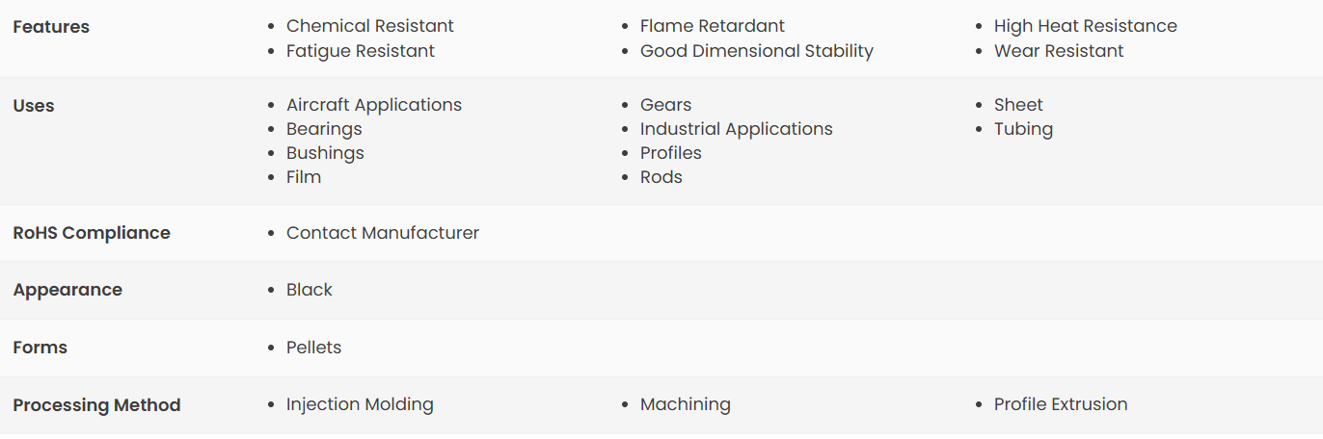This screenshot has width=1323, height=439.
Task: Click Gears in the Uses row
Action: 666,105
